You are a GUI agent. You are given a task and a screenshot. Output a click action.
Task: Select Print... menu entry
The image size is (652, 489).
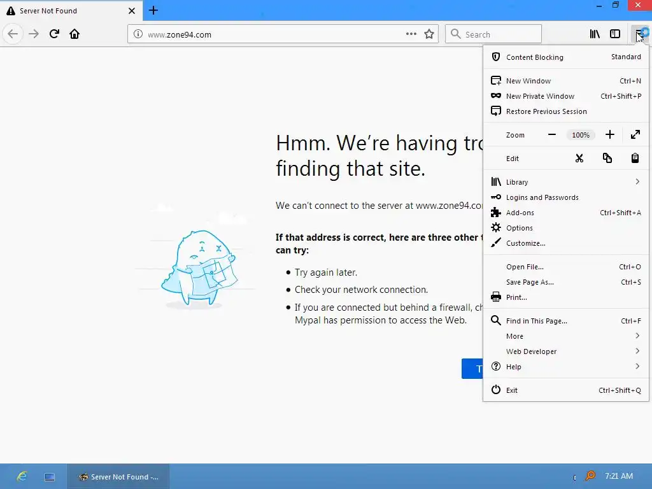coord(566,297)
